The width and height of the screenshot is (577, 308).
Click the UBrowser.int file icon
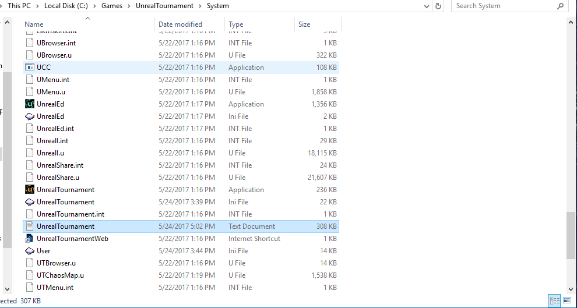pyautogui.click(x=30, y=43)
